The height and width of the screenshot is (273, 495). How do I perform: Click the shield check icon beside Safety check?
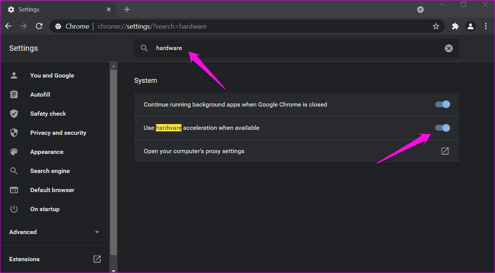click(14, 113)
